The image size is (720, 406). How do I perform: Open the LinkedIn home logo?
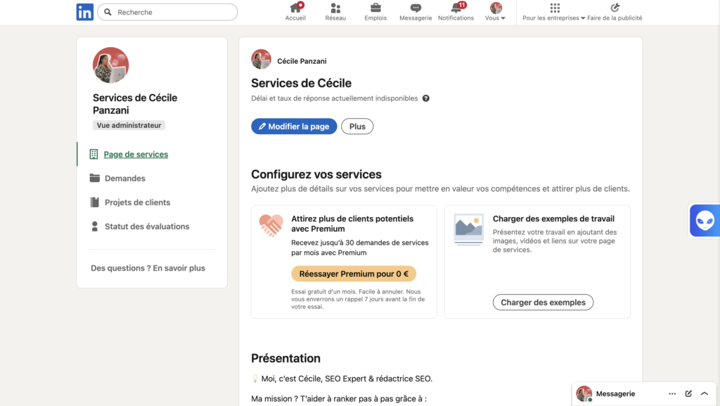[85, 12]
